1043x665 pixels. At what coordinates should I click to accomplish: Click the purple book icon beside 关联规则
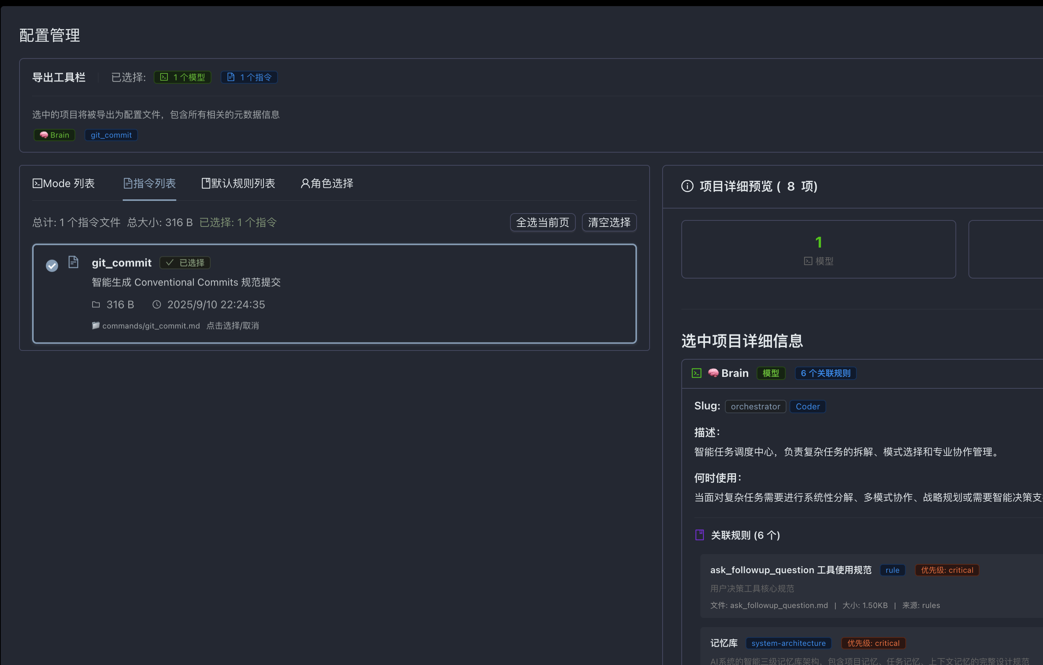700,535
